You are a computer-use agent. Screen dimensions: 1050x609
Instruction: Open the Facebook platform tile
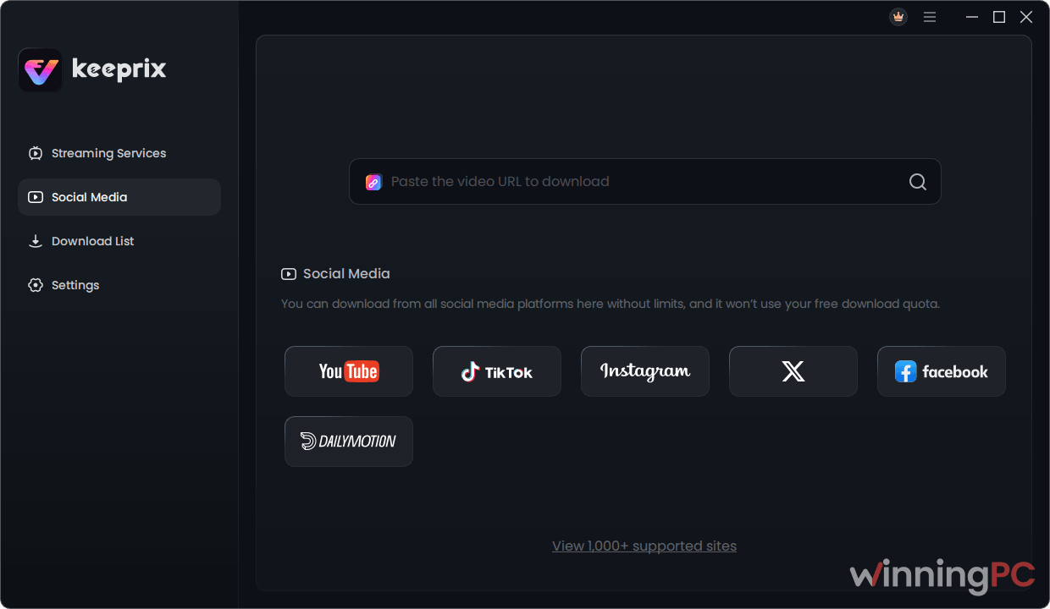tap(942, 371)
